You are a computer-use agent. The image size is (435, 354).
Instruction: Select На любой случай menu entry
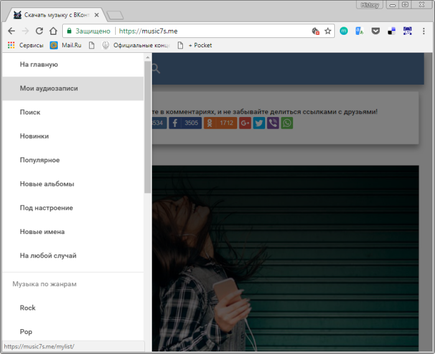pos(73,256)
